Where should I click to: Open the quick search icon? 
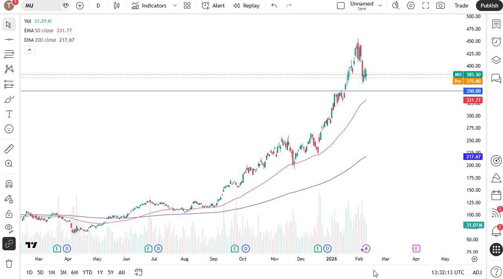[396, 6]
